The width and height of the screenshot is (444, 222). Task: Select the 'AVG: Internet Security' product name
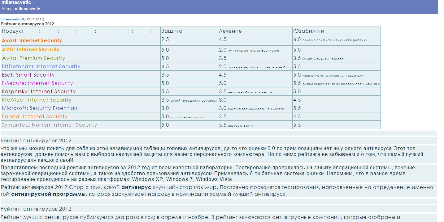31,49
